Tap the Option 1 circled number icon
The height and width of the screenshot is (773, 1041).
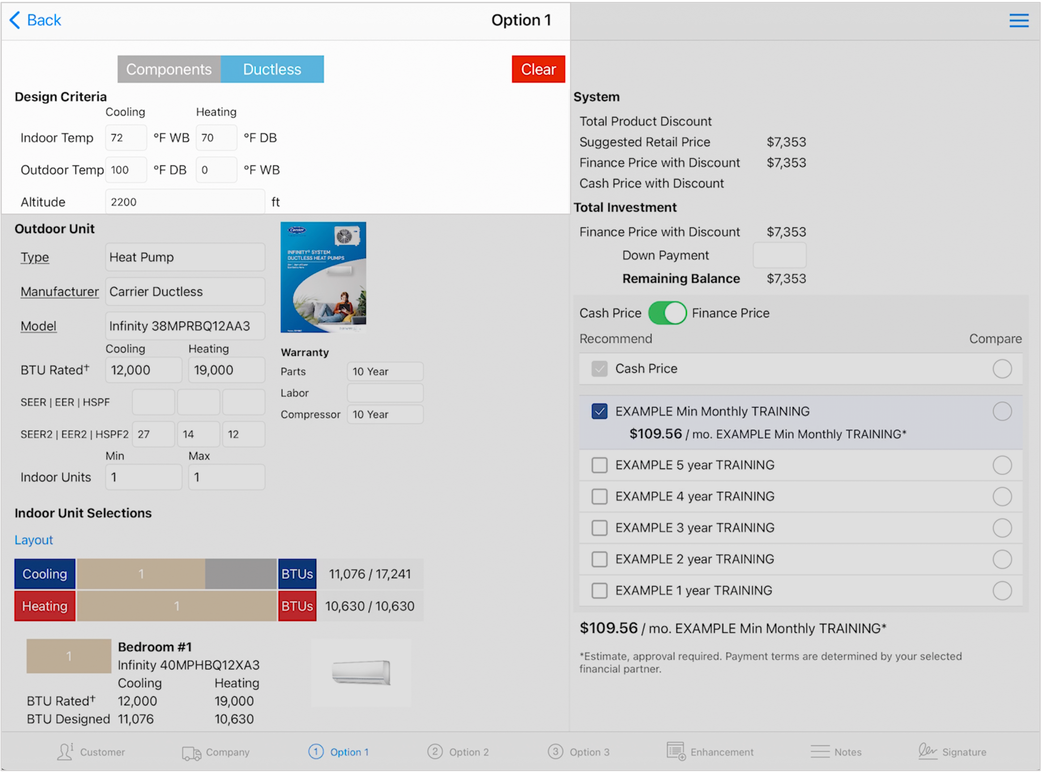(x=316, y=752)
